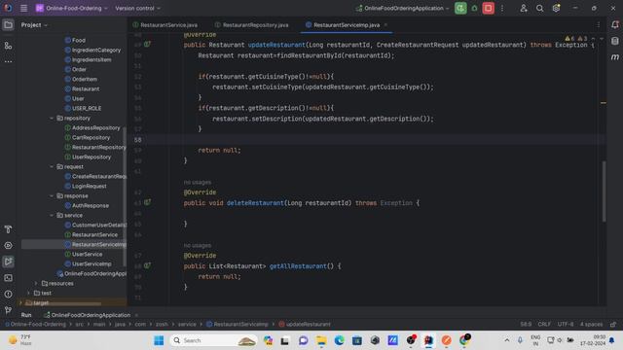Click RestaurantServiceImp breadcrumb in navigation bar

[238, 324]
